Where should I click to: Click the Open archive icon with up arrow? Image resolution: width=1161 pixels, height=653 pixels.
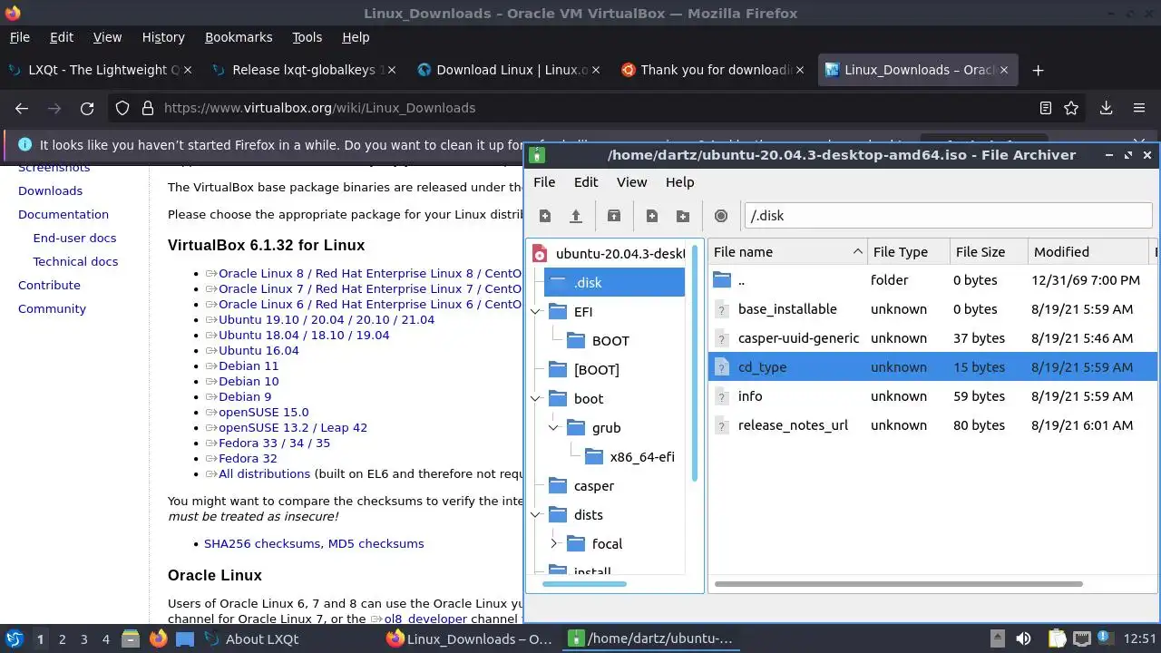tap(575, 216)
